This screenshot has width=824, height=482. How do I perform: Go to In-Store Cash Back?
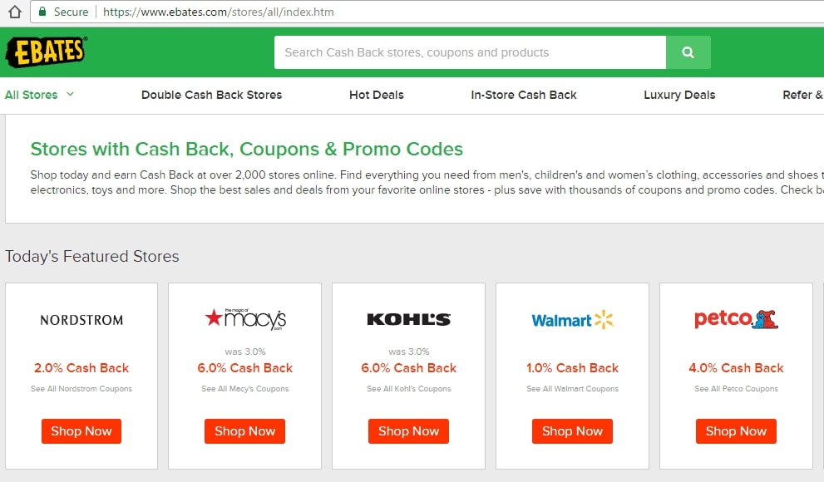click(x=524, y=95)
